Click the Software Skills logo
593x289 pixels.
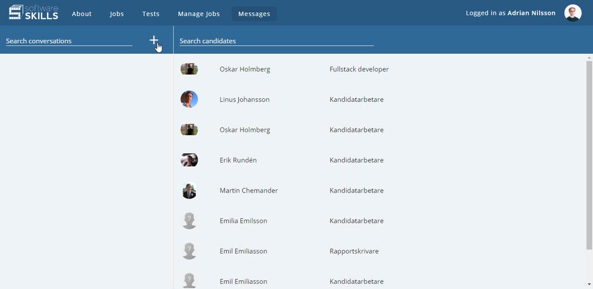click(34, 13)
